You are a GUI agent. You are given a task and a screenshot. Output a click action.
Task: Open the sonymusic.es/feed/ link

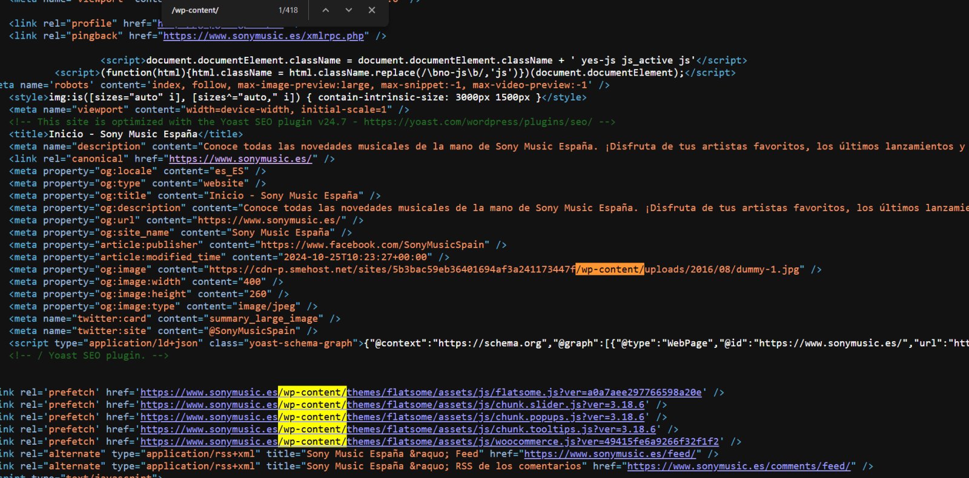click(x=610, y=454)
